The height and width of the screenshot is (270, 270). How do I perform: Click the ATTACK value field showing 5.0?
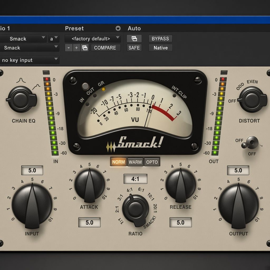[x=89, y=223]
